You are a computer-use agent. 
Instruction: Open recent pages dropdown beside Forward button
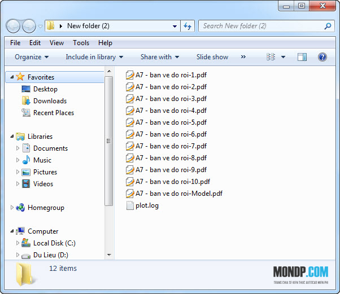pyautogui.click(x=40, y=27)
